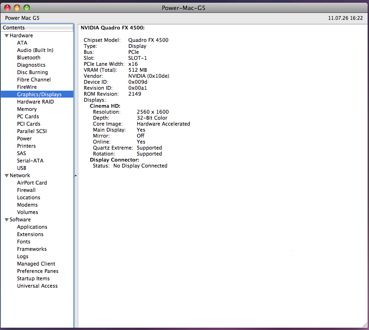Show Diagnostics information
Screen dimensions: 369x330
(31, 65)
